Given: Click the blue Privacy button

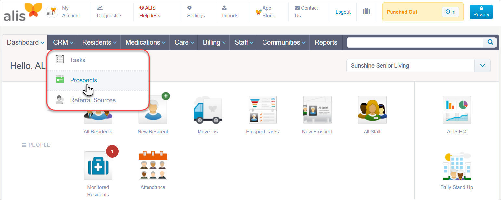Looking at the screenshot, I should (x=481, y=12).
